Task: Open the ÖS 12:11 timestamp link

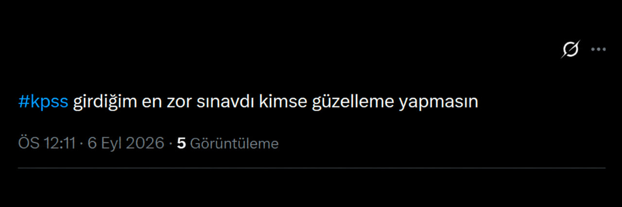Action: click(47, 143)
